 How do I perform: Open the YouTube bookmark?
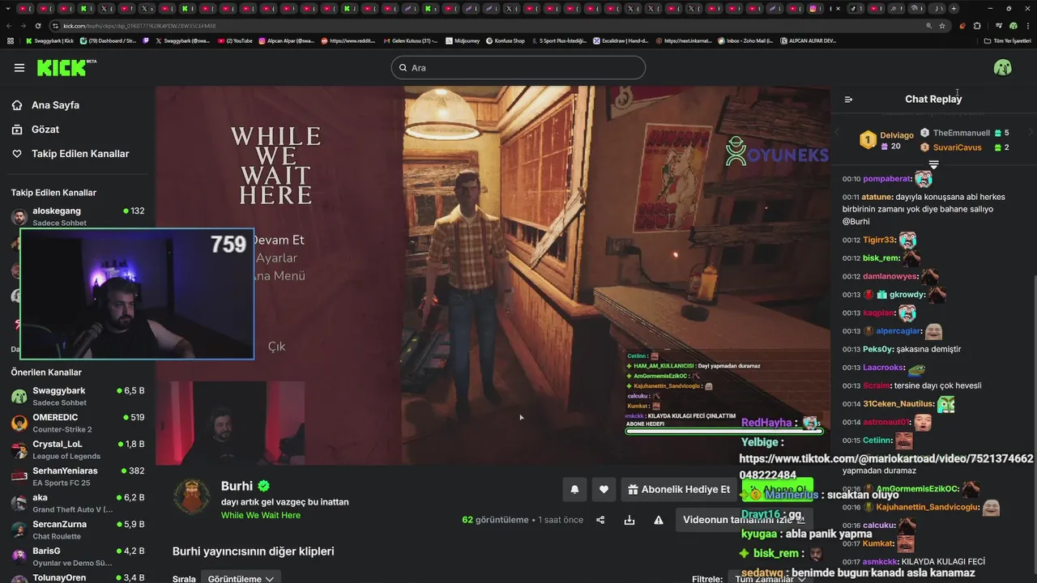pyautogui.click(x=234, y=40)
